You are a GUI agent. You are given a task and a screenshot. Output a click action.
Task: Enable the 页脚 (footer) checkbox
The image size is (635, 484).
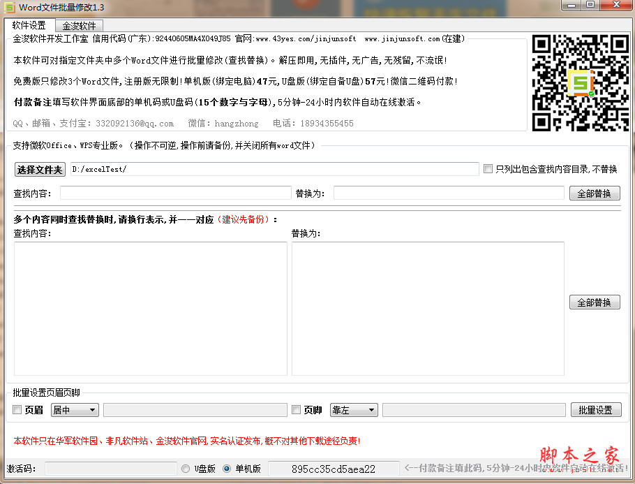(x=297, y=410)
